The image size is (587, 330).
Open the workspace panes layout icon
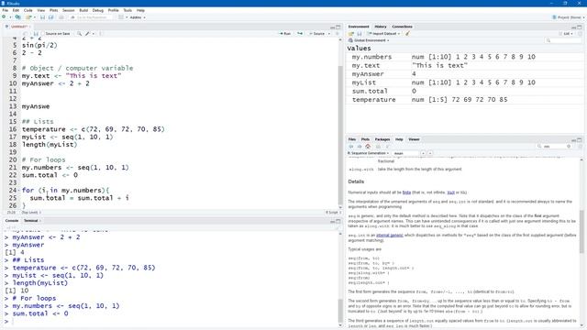(x=121, y=17)
